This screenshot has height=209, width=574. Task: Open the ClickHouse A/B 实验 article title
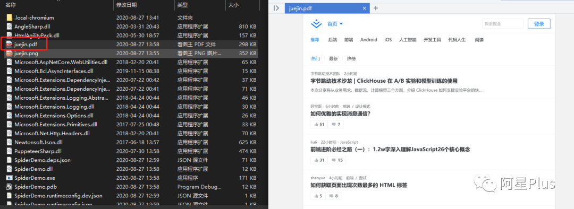click(384, 81)
